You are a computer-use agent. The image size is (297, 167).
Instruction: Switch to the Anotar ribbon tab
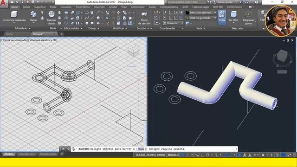[x=113, y=7]
